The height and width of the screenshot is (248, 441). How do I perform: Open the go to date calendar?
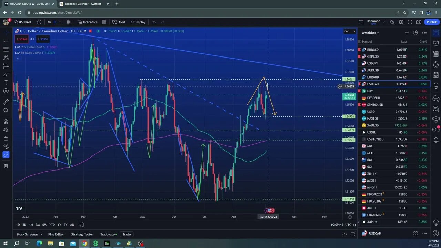pos(82,225)
